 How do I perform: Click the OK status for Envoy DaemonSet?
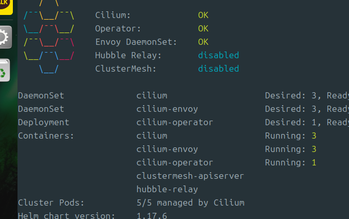click(203, 42)
